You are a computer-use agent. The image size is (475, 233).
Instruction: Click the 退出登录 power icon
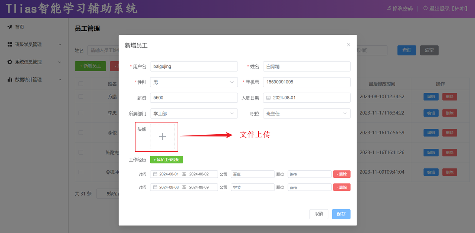[425, 8]
